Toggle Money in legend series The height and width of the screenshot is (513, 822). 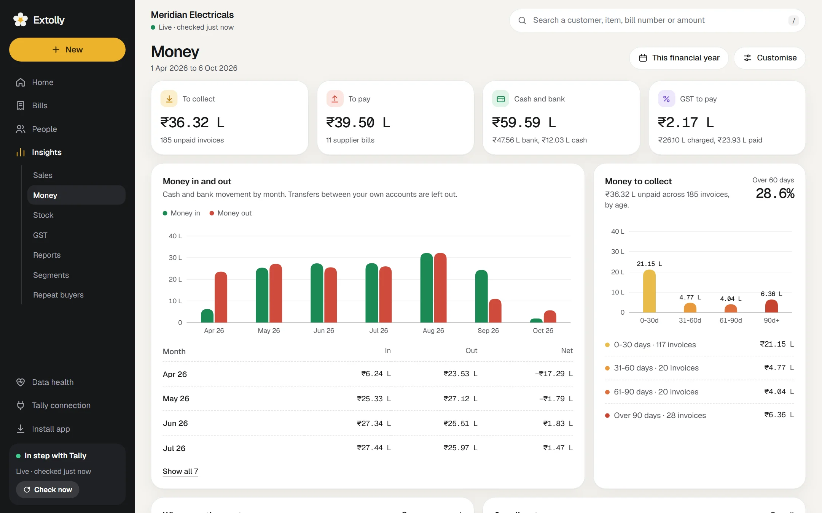[x=182, y=213]
